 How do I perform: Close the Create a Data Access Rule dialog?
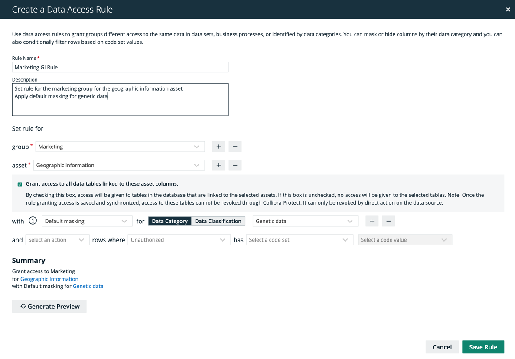[508, 10]
